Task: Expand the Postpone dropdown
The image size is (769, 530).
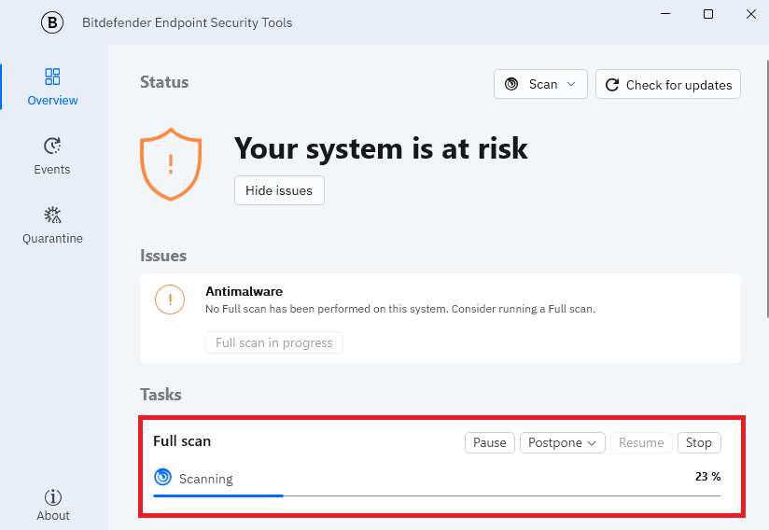Action: (563, 442)
